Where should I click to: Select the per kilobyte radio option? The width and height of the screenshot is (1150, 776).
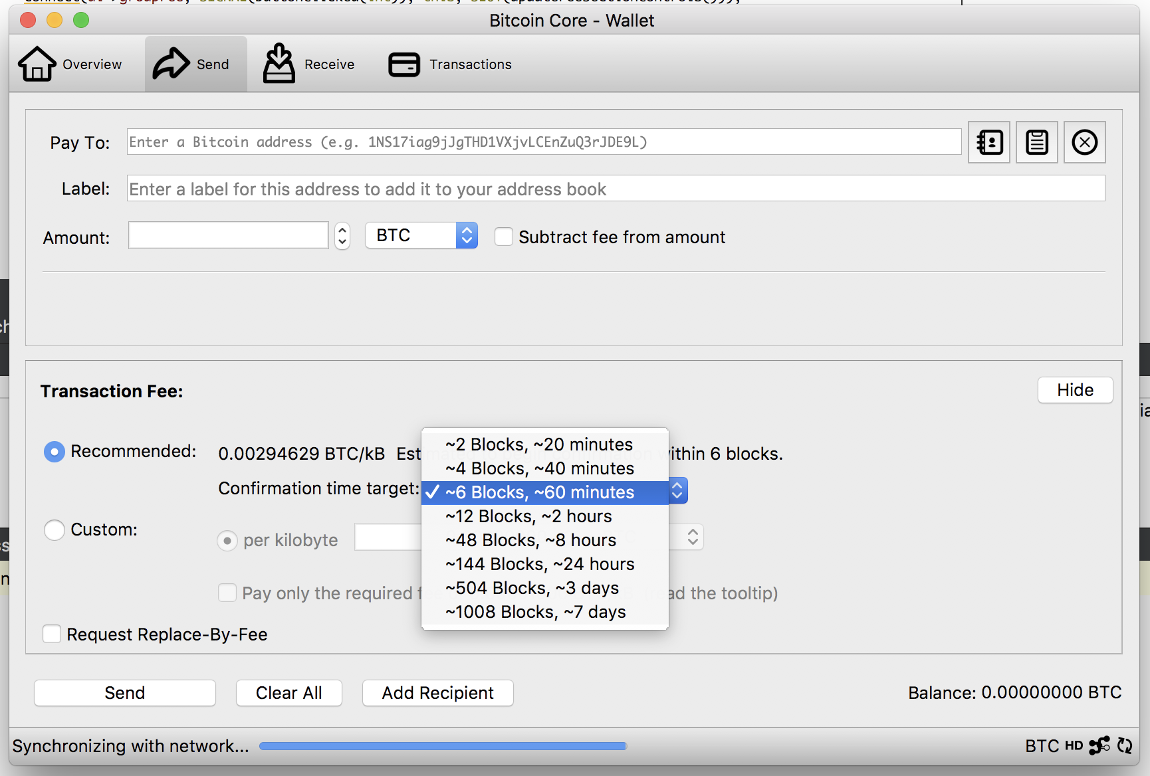[x=227, y=541]
